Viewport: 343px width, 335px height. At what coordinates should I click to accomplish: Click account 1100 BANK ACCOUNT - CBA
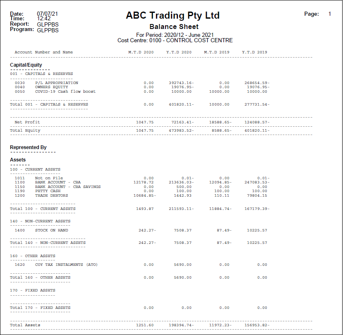[61, 182]
